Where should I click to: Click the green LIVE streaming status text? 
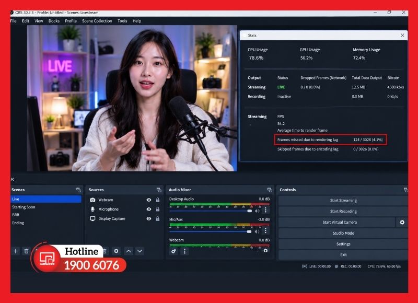tap(281, 87)
